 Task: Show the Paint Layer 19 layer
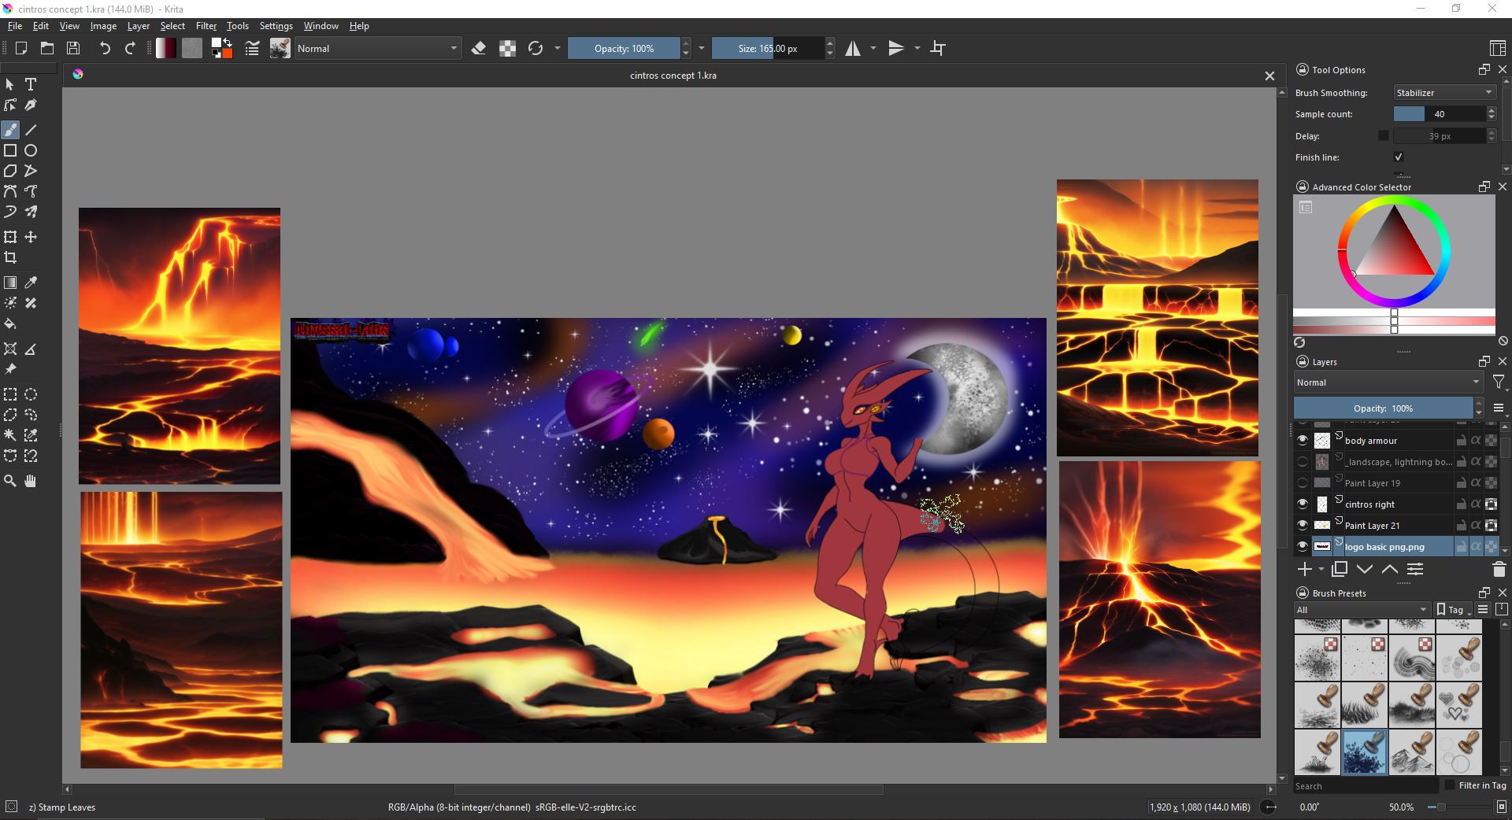(1303, 483)
